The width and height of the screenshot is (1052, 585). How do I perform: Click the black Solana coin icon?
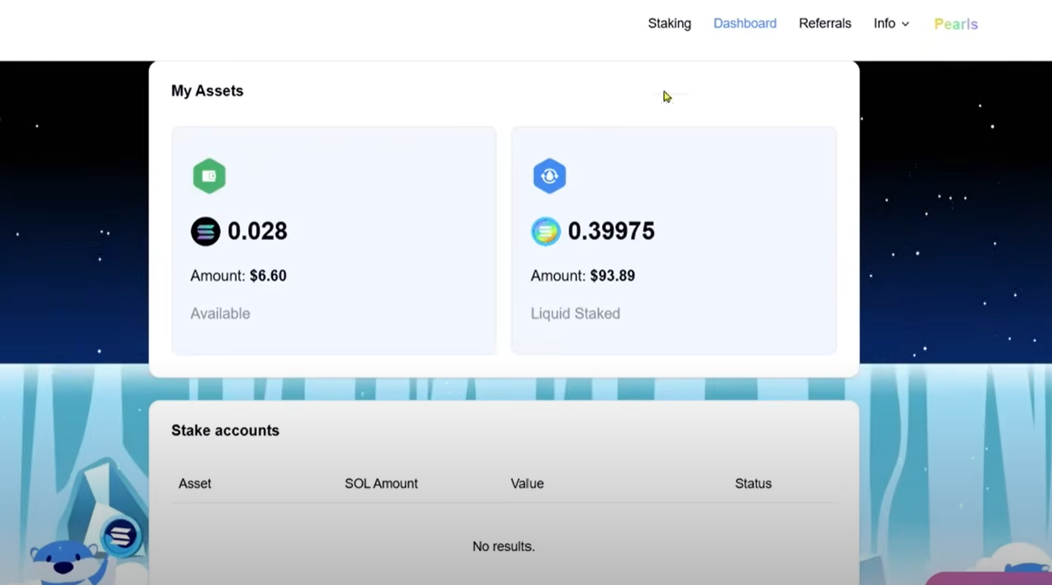point(205,232)
